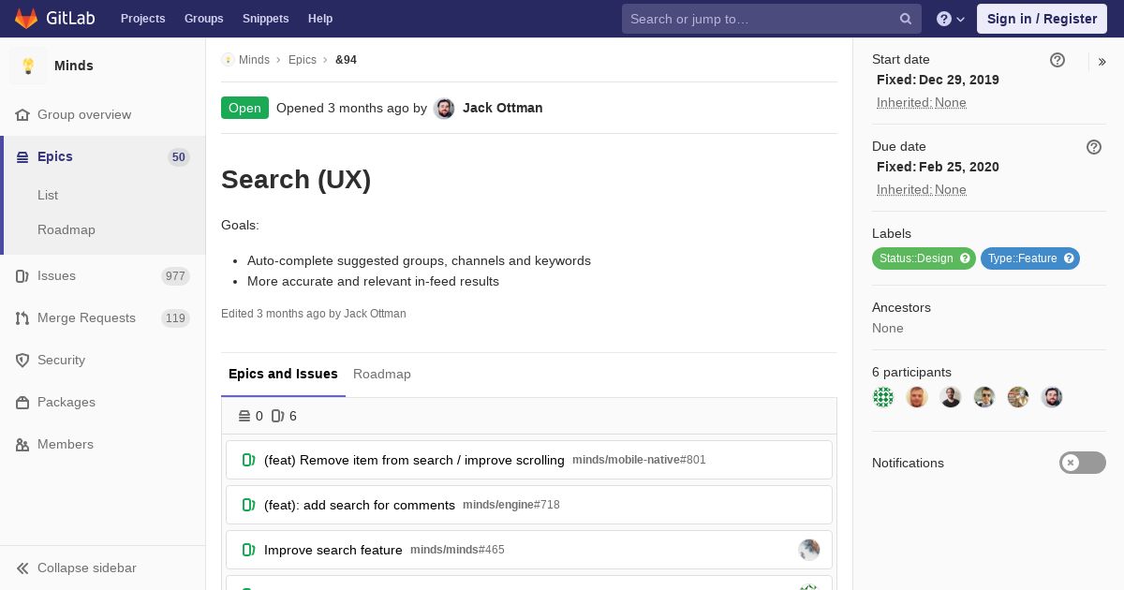Click the Due date help icon
1124x590 pixels.
coord(1094,147)
